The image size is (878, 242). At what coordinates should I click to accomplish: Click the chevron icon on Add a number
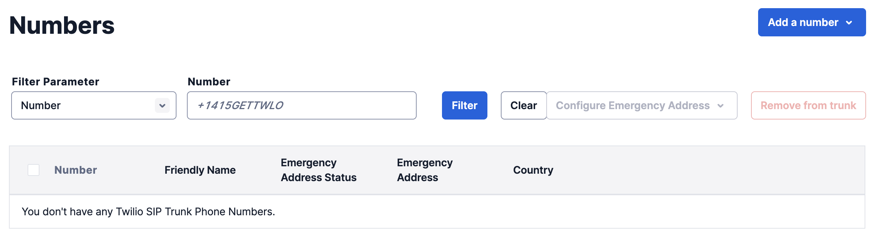pyautogui.click(x=849, y=23)
